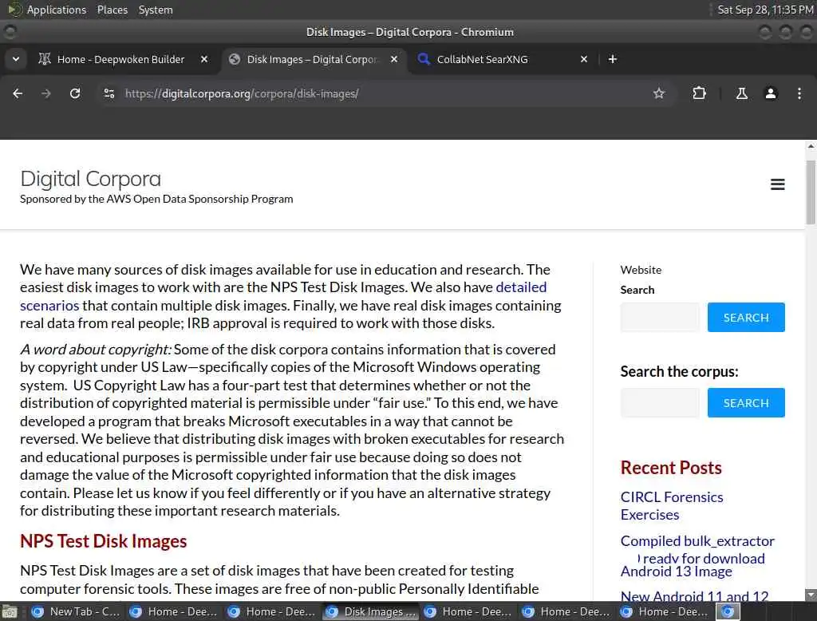Viewport: 817px width, 621px height.
Task: Show desktop icon in bottom panel
Action: coord(10,611)
